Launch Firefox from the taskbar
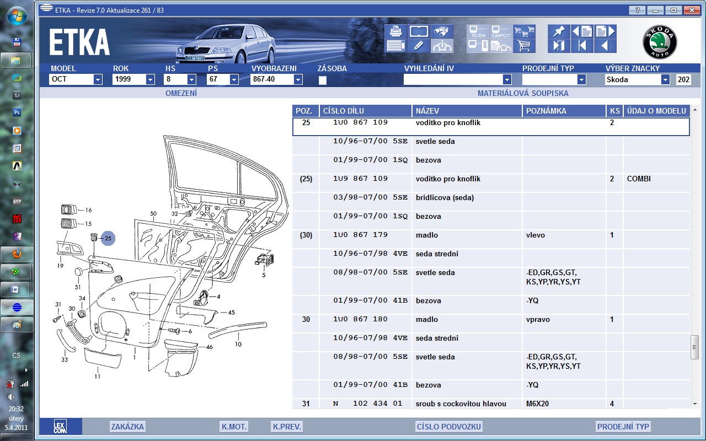The image size is (706, 441). coord(17,254)
